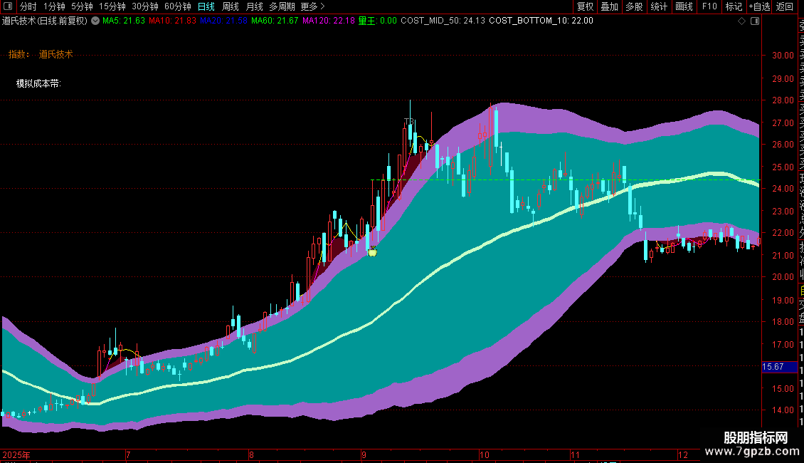
Task: Click the 模拟成本带 label
Action: coord(38,83)
